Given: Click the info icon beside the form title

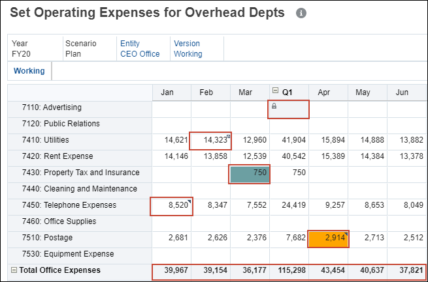Looking at the screenshot, I should [x=301, y=13].
